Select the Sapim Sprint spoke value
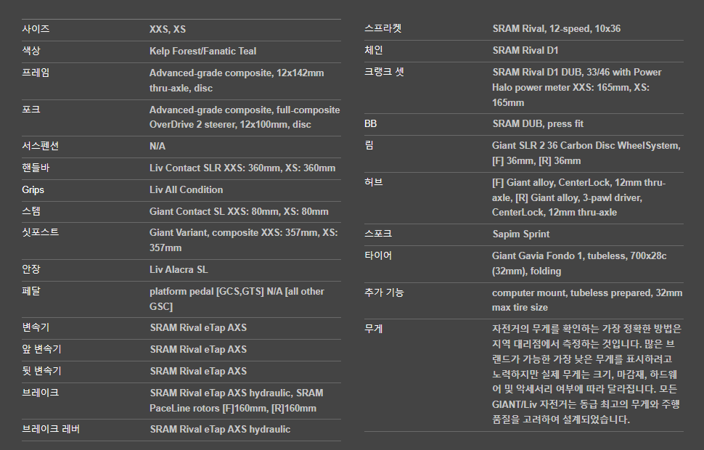Screen dimensions: 704x450 (x=520, y=234)
